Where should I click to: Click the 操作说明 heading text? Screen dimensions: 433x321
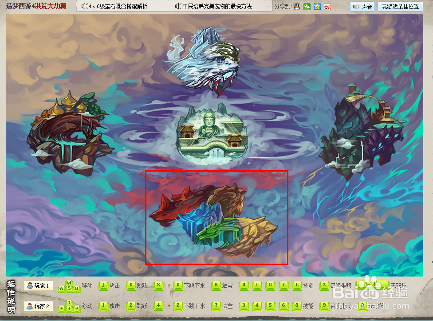(x=11, y=297)
